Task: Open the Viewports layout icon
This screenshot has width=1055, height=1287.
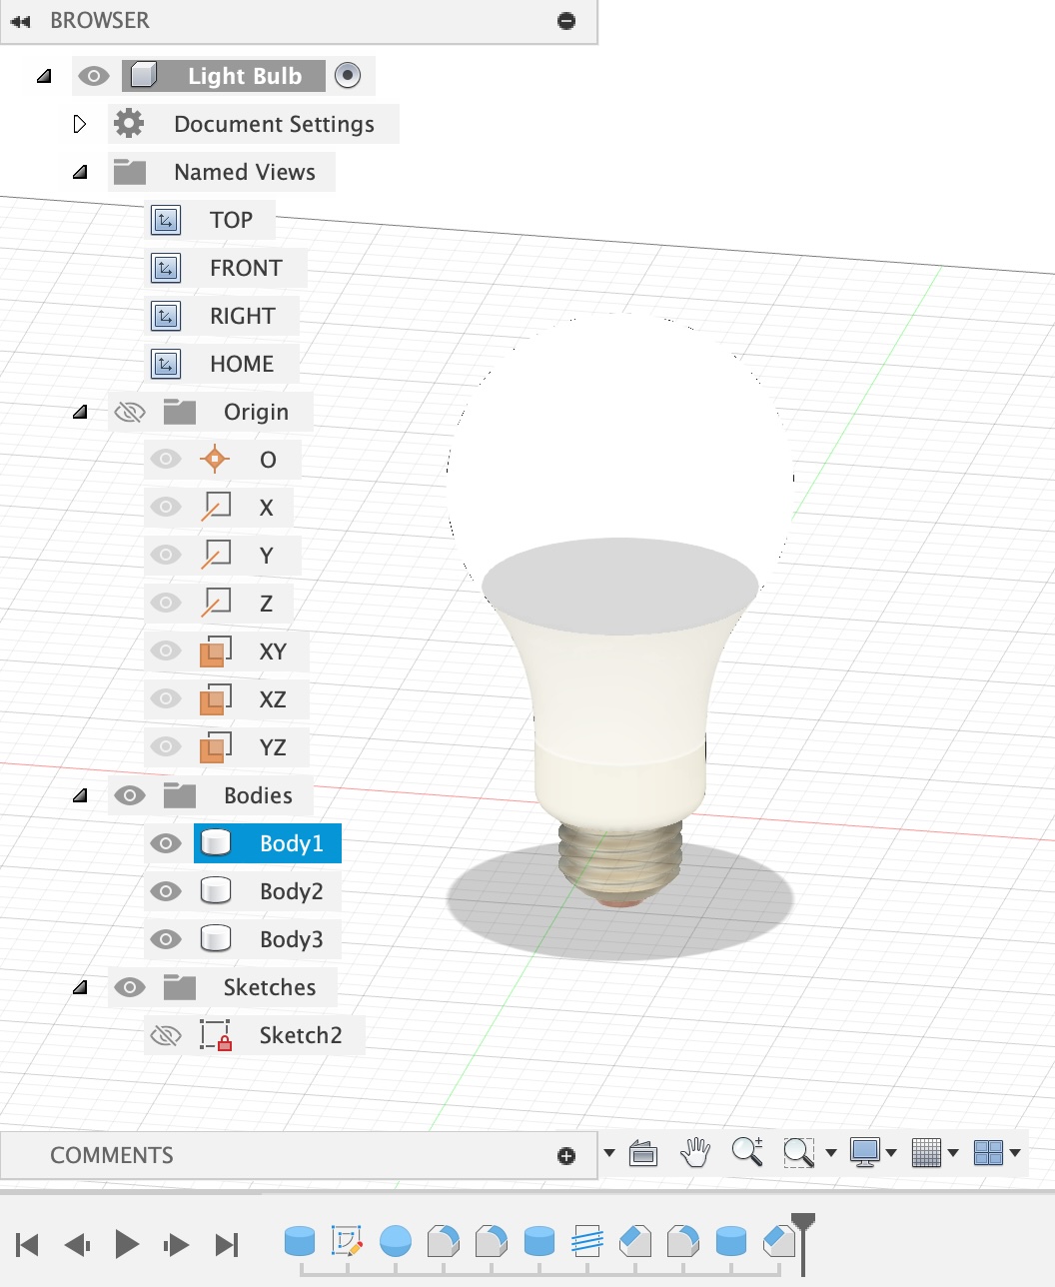Action: [988, 1152]
